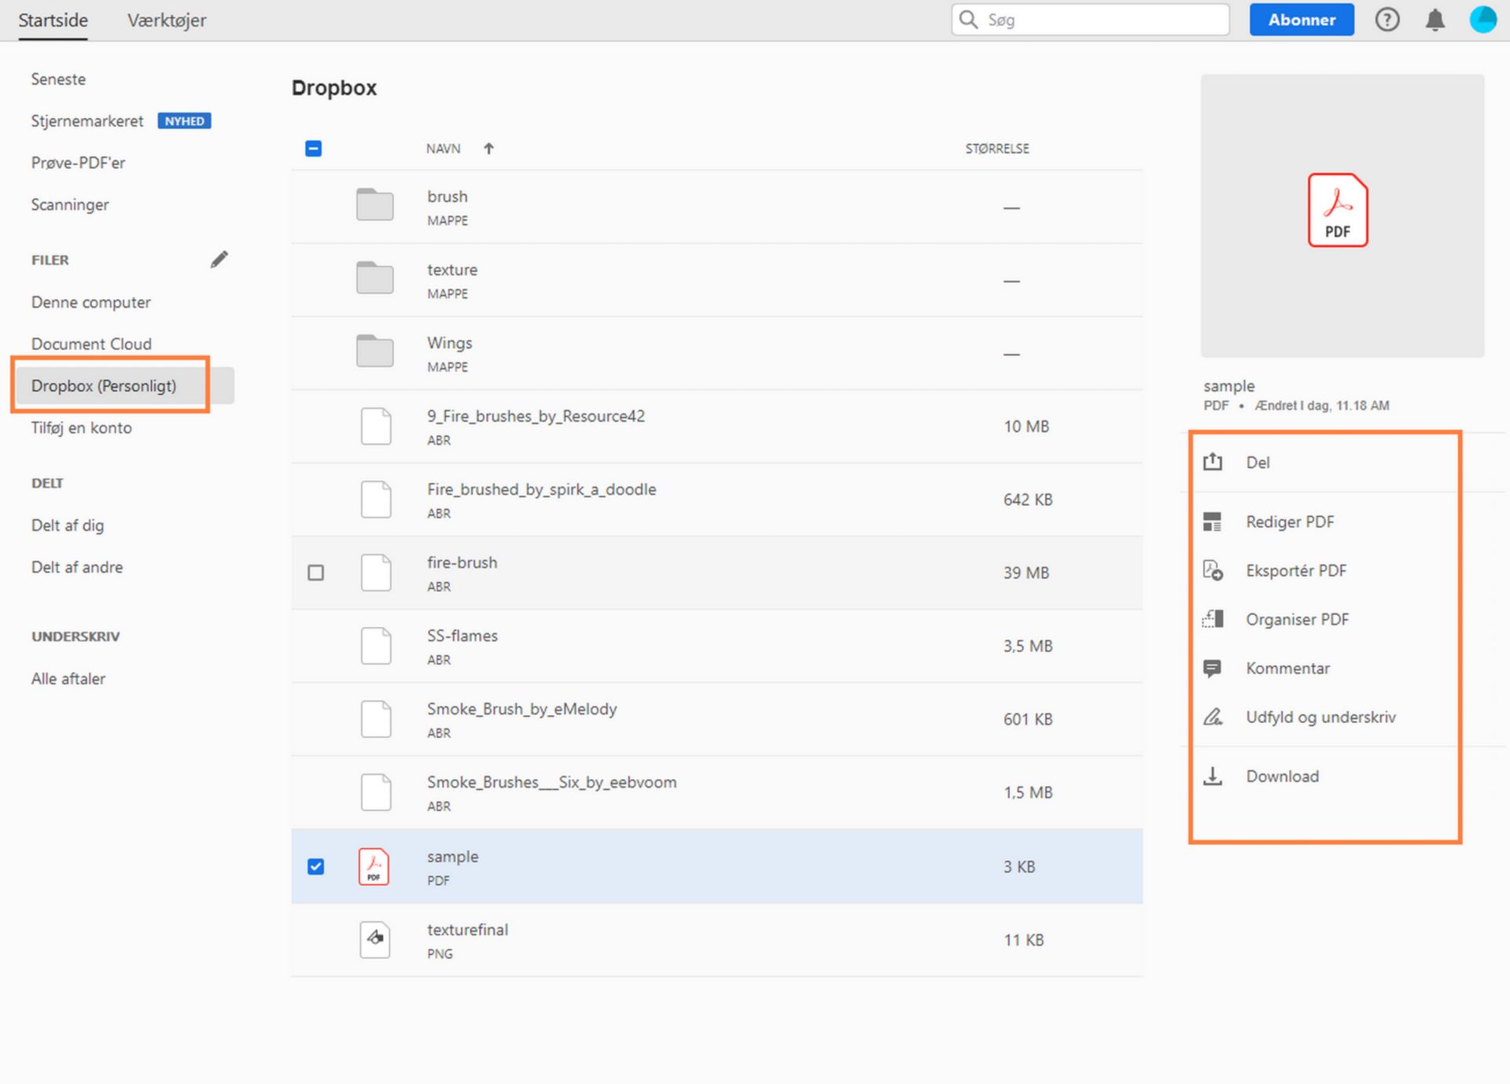This screenshot has width=1510, height=1084.
Task: Check the fire-brush file checkbox
Action: 315,573
